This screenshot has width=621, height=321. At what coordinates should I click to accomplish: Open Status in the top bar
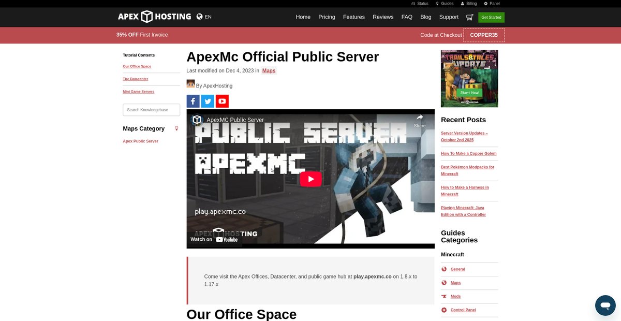click(x=420, y=4)
